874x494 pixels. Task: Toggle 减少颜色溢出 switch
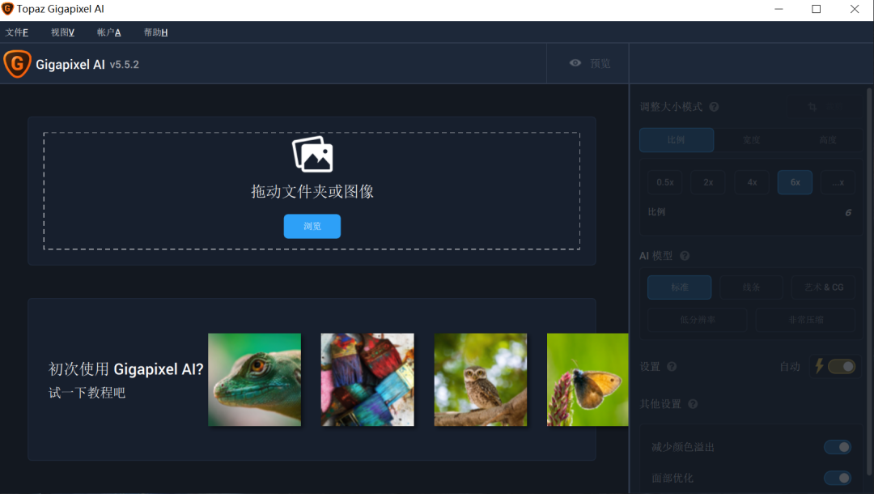(x=838, y=446)
